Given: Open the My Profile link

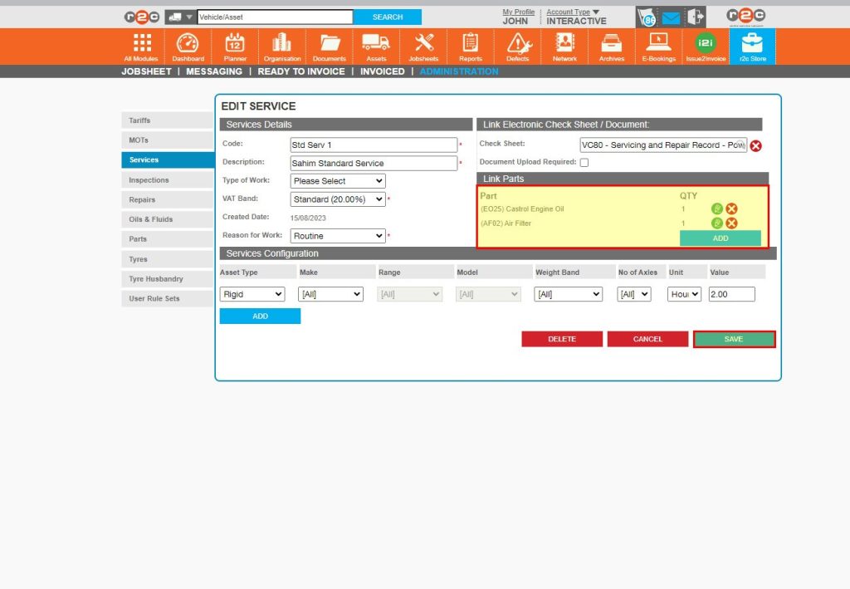Looking at the screenshot, I should [x=518, y=12].
